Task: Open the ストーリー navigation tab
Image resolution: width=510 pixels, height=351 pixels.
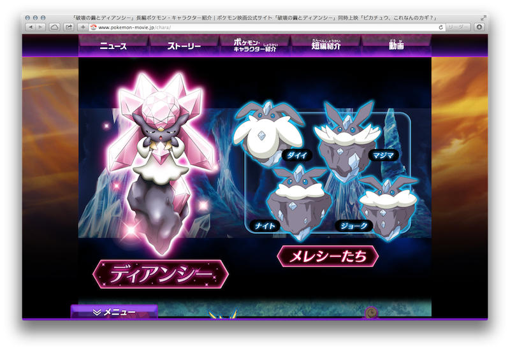Action: (184, 46)
